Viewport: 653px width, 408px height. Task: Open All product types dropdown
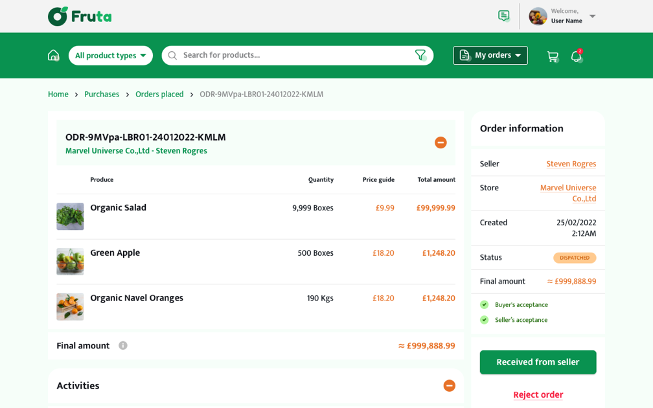point(111,56)
